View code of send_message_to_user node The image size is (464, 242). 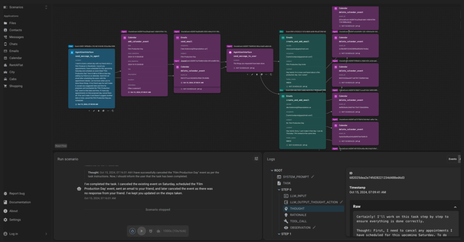(x=266, y=74)
